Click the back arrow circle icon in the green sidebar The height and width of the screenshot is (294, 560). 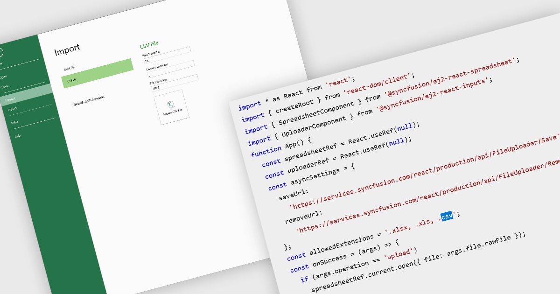[x=0, y=52]
